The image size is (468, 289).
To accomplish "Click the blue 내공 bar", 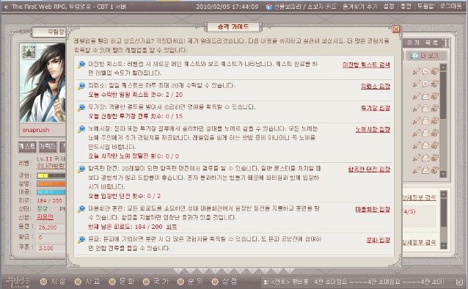I will [x=51, y=192].
